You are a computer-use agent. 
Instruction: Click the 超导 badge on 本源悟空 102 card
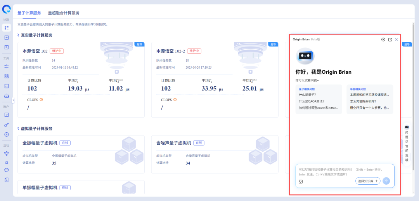(140, 44)
